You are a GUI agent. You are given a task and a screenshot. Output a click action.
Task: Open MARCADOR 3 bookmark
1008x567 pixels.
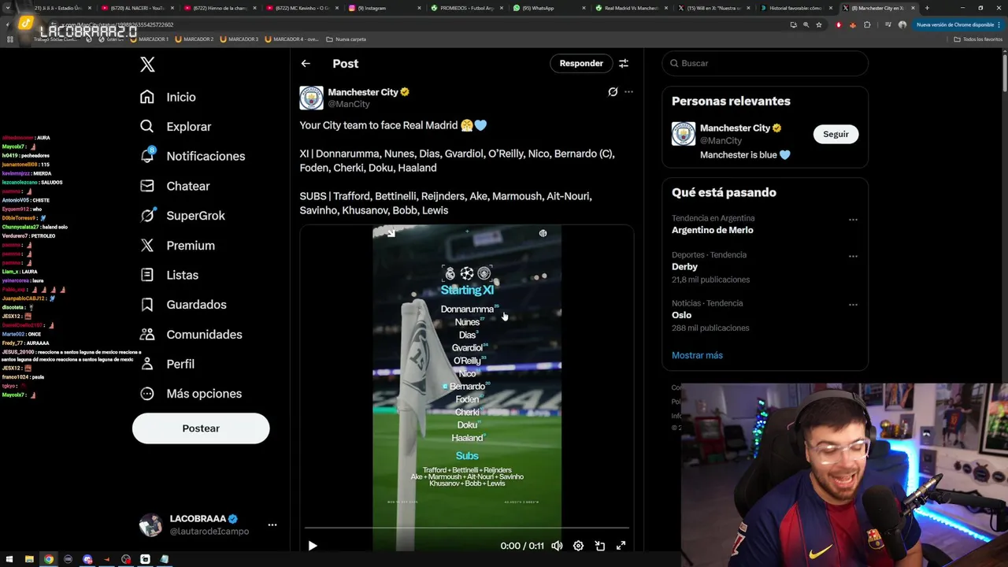pos(239,39)
